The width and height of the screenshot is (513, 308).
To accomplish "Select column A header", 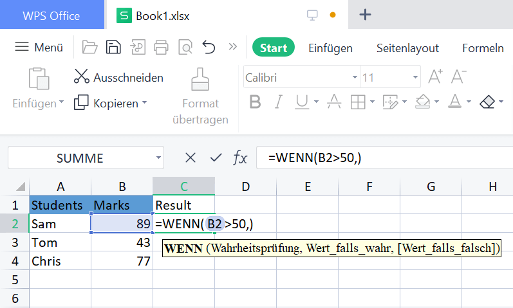I will pos(61,186).
